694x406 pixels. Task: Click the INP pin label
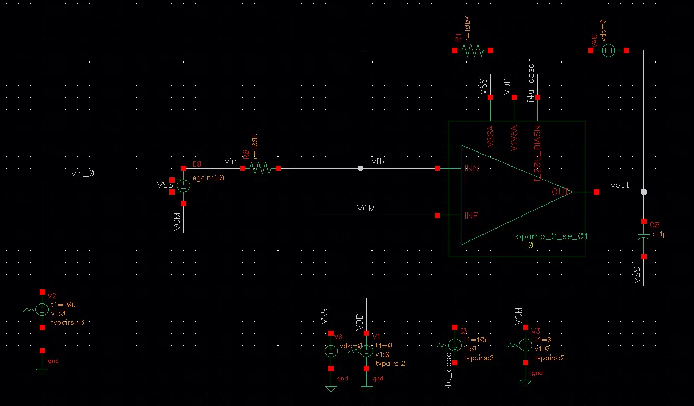472,215
